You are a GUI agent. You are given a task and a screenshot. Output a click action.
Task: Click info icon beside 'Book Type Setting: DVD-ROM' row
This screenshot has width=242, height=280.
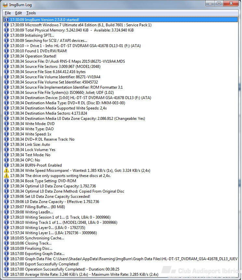click(7, 181)
